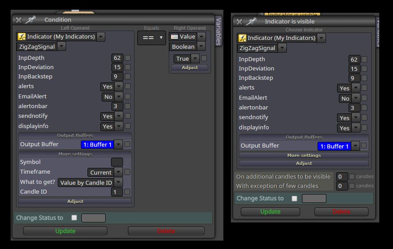The image size is (393, 249).
Task: Toggle the additional candles checkbox
Action: pyautogui.click(x=352, y=177)
